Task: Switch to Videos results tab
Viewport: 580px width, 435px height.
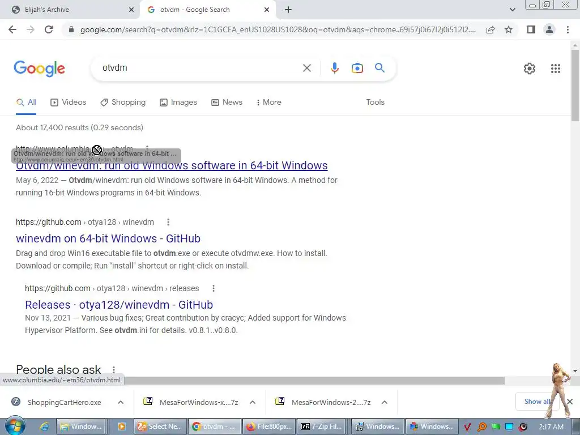Action: (x=68, y=102)
